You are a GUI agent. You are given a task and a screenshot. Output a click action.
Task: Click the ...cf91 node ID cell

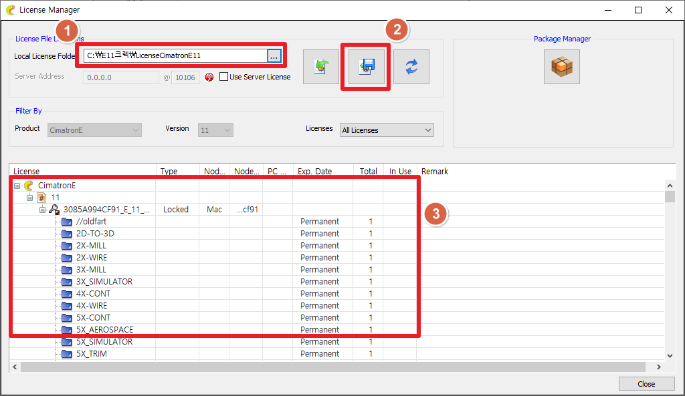pyautogui.click(x=248, y=210)
